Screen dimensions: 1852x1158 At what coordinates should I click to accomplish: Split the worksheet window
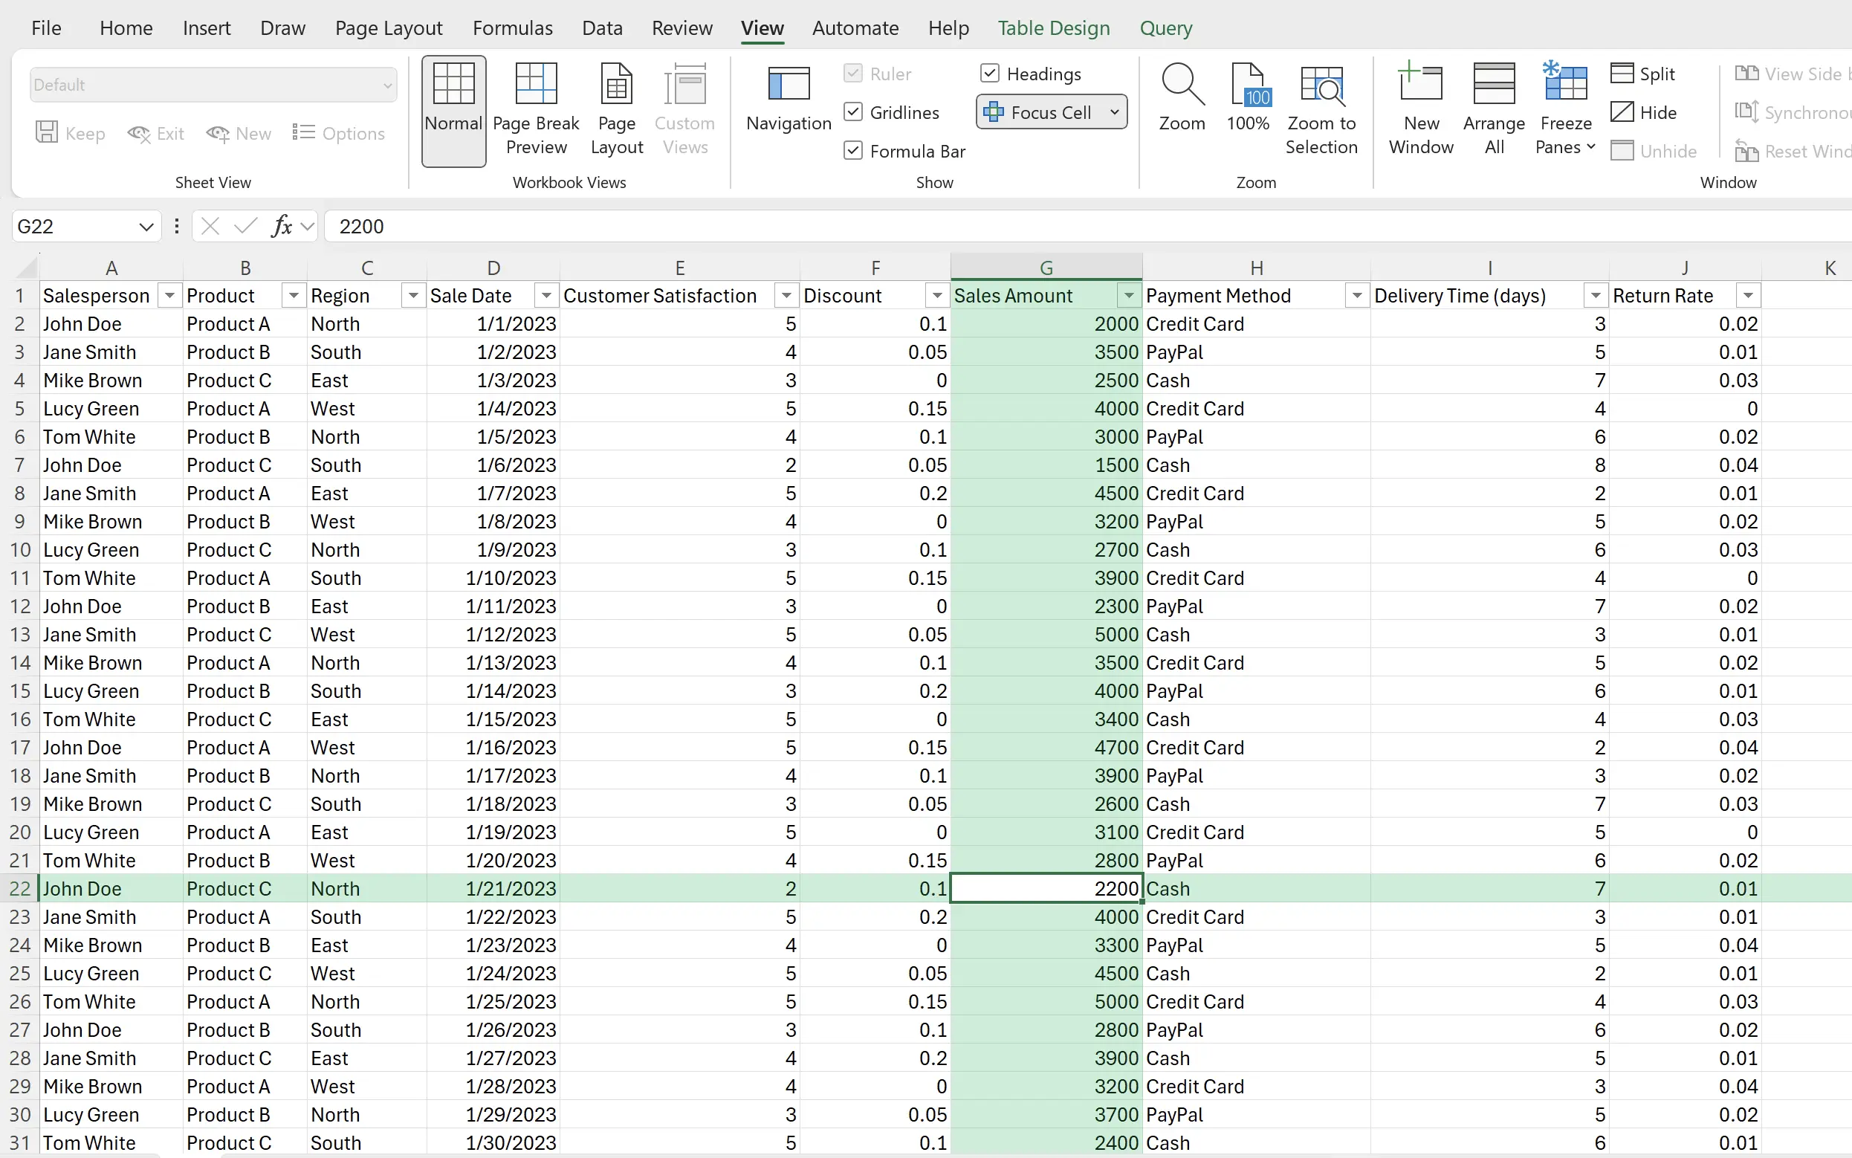[x=1643, y=74]
